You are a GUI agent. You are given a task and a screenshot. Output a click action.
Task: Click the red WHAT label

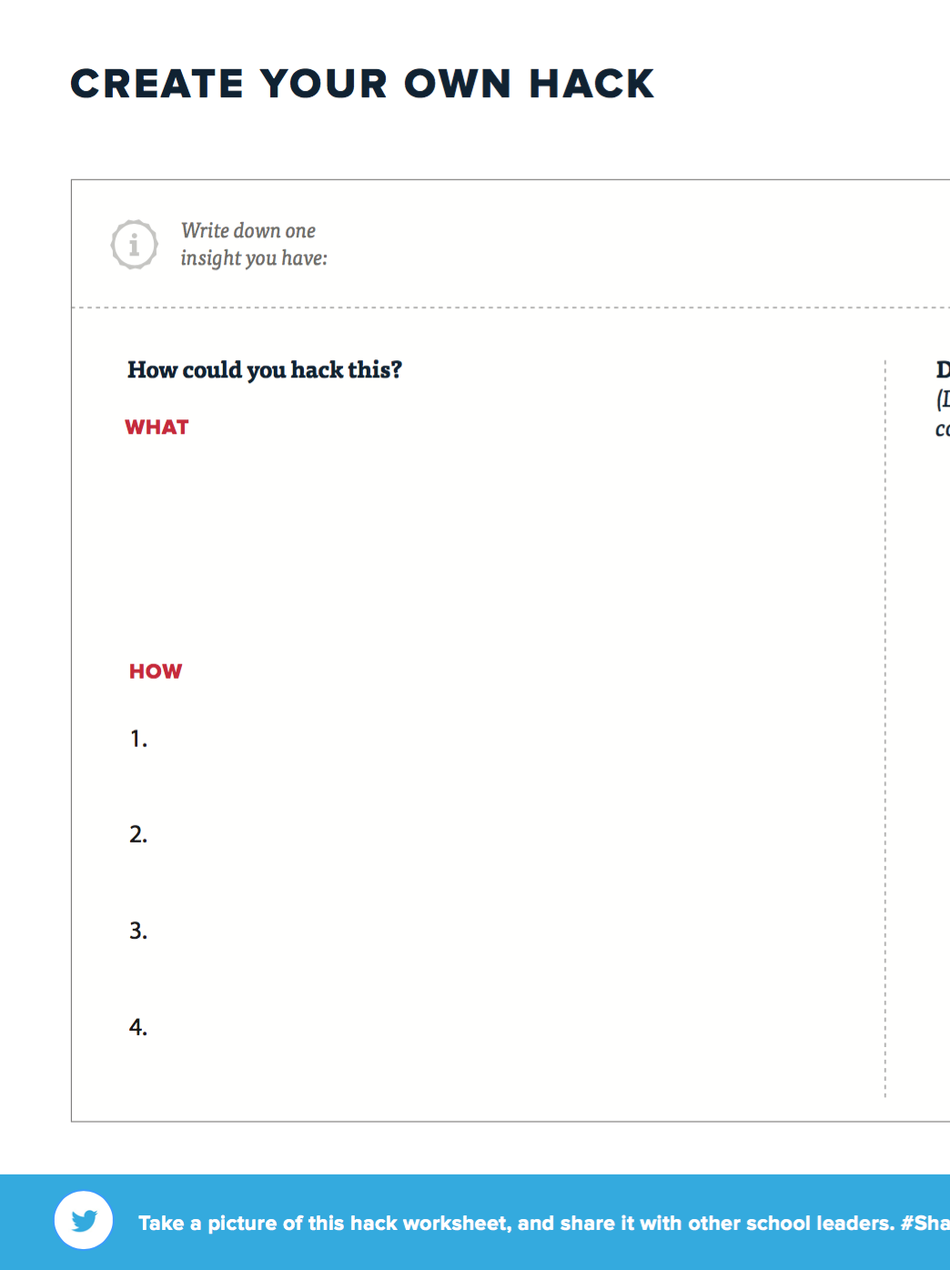pyautogui.click(x=157, y=427)
